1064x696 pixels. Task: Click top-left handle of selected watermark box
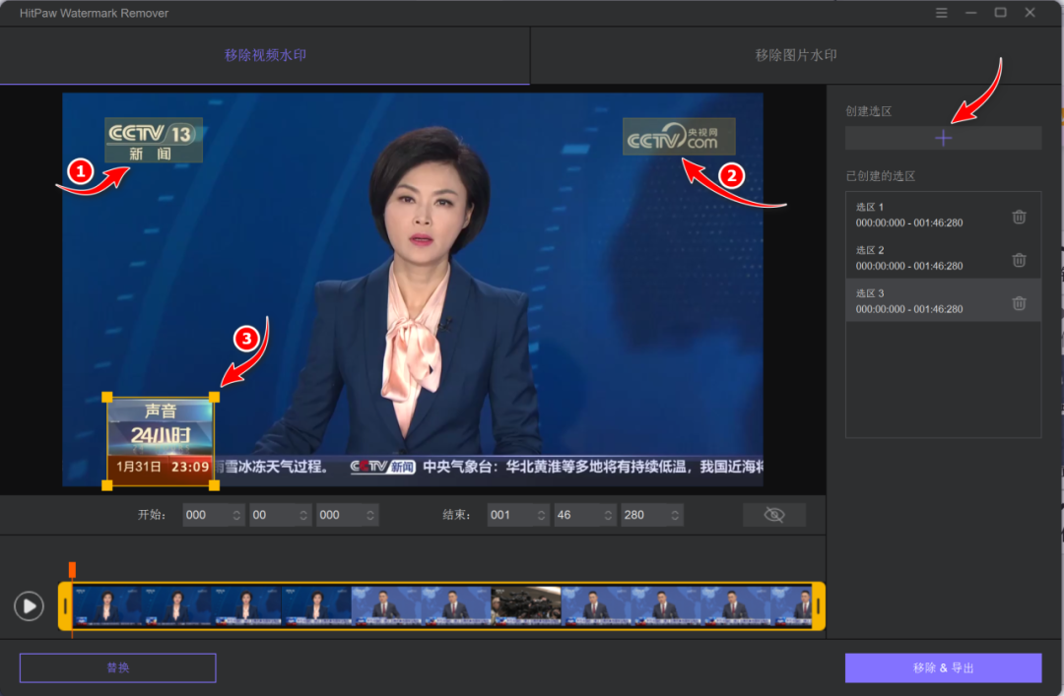point(107,398)
